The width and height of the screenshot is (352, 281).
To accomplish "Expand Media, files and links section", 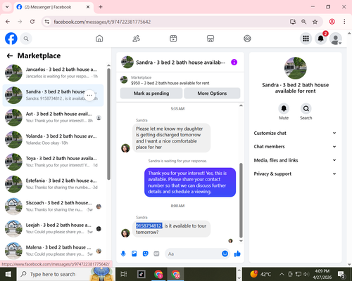I will [x=295, y=160].
